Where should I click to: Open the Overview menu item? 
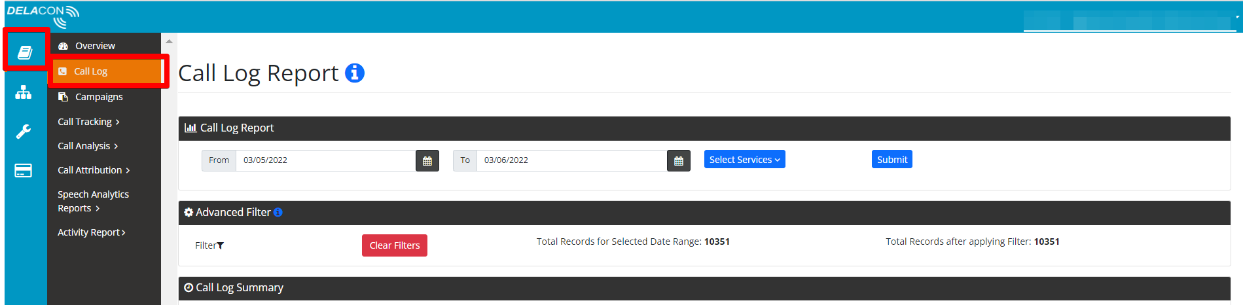point(95,46)
